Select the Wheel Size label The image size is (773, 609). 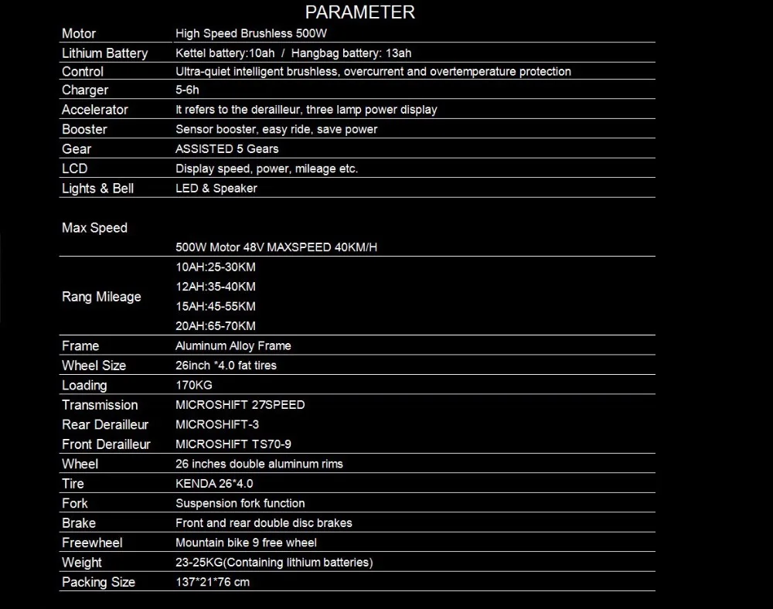pyautogui.click(x=94, y=366)
